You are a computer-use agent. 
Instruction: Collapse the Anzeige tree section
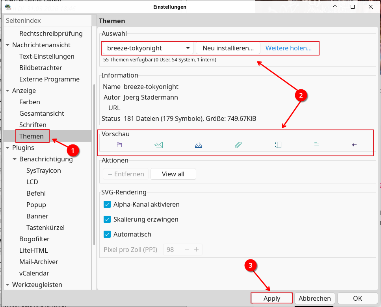pyautogui.click(x=7, y=91)
